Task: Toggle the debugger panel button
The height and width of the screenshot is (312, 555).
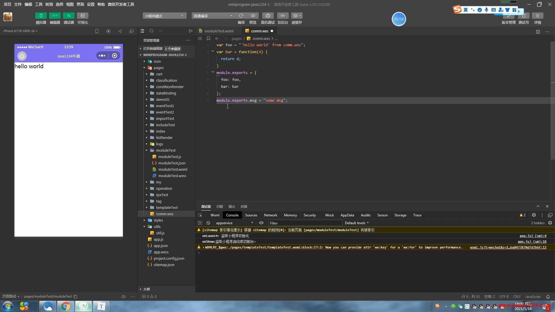Action: point(69,16)
